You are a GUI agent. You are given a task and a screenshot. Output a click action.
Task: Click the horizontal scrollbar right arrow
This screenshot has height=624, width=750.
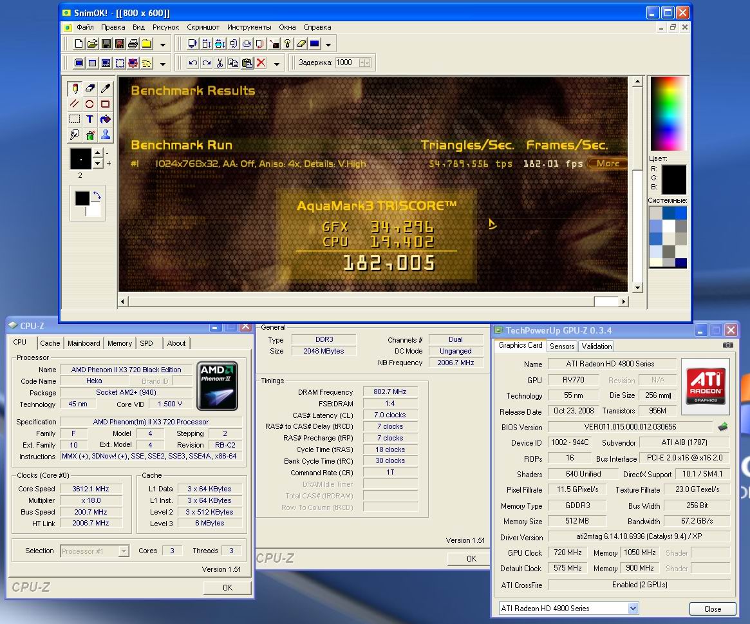pos(623,301)
